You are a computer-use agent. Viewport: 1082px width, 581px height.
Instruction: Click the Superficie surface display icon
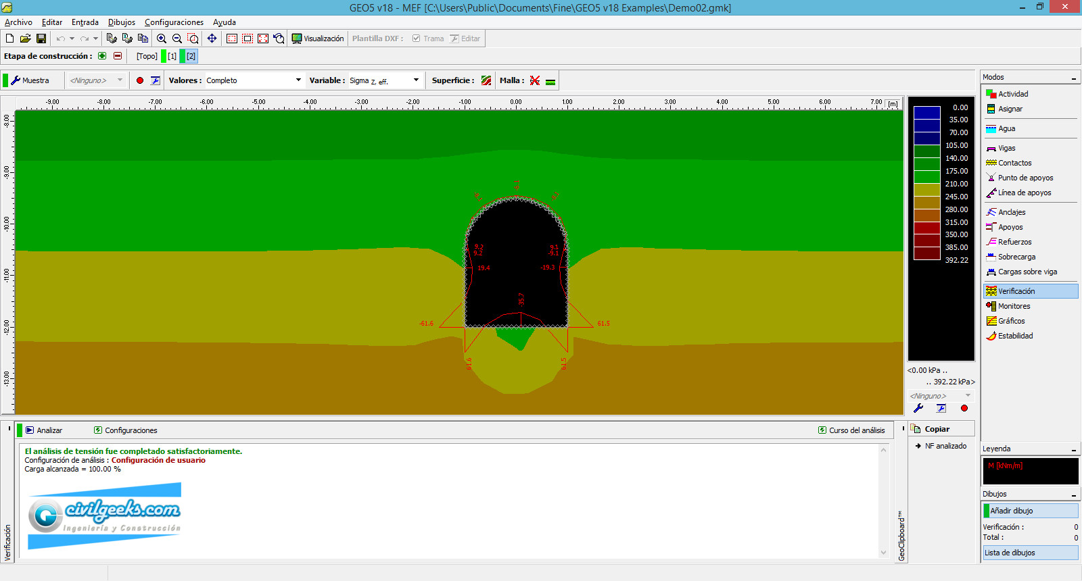486,80
